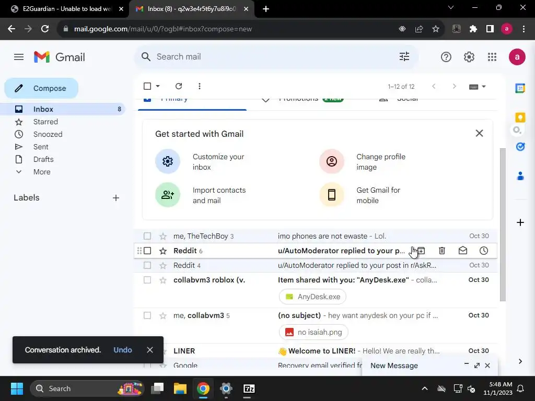Create a new label with plus
The image size is (535, 401).
tap(116, 198)
